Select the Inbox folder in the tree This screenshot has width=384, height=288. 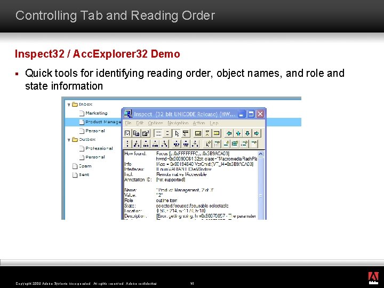coord(82,105)
